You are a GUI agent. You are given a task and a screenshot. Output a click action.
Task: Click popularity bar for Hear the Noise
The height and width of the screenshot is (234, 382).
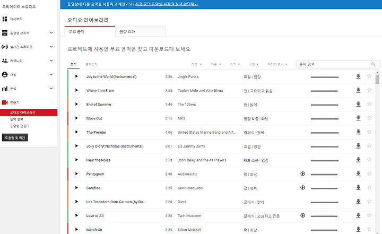[325, 160]
